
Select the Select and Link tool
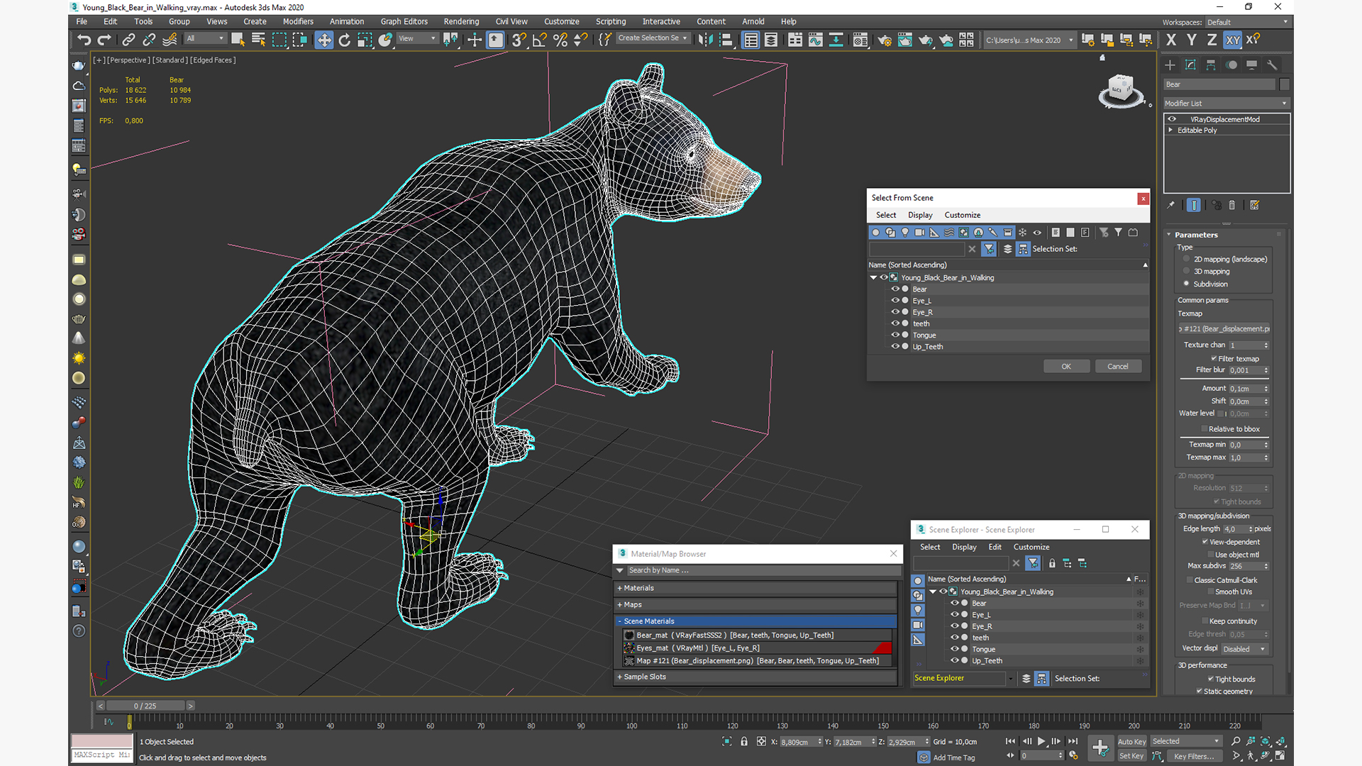tap(128, 40)
